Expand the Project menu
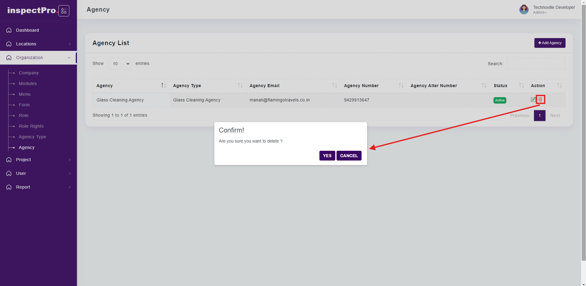Screen dimensions: 586x286 pyautogui.click(x=38, y=160)
